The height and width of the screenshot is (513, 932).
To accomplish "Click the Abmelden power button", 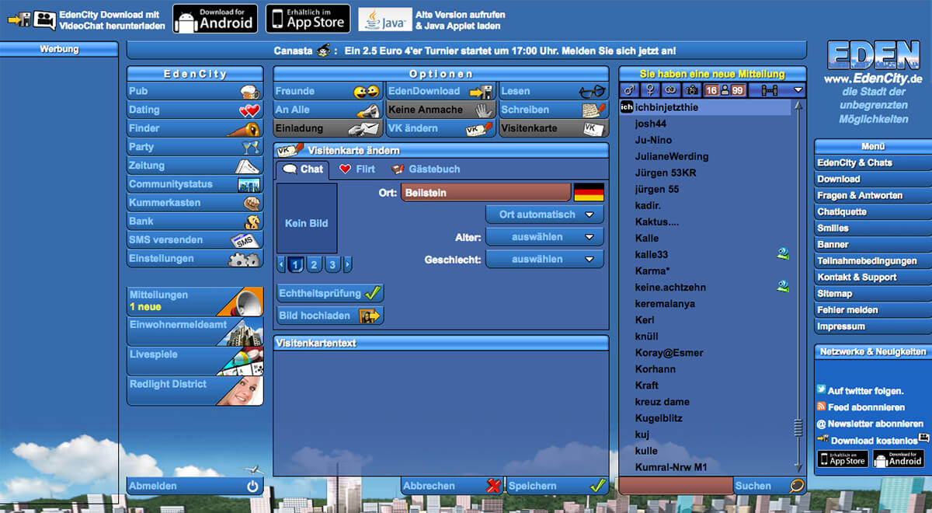I will pyautogui.click(x=195, y=486).
